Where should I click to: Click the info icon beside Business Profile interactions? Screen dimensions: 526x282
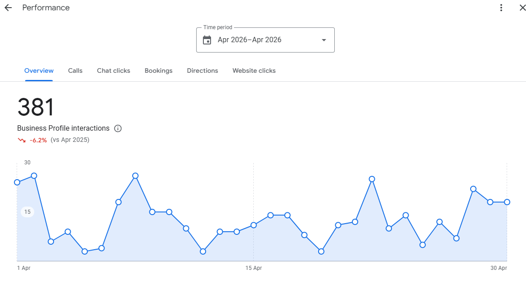[118, 128]
